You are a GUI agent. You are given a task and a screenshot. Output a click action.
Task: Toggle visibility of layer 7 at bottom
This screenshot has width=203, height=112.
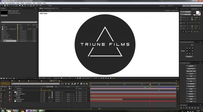point(1,101)
